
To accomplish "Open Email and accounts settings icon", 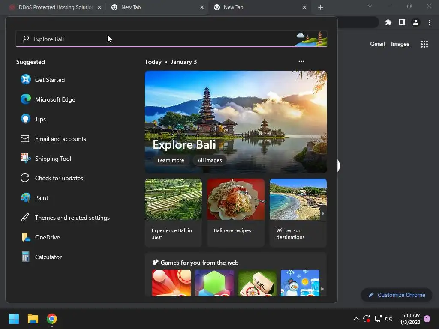I will (x=25, y=139).
